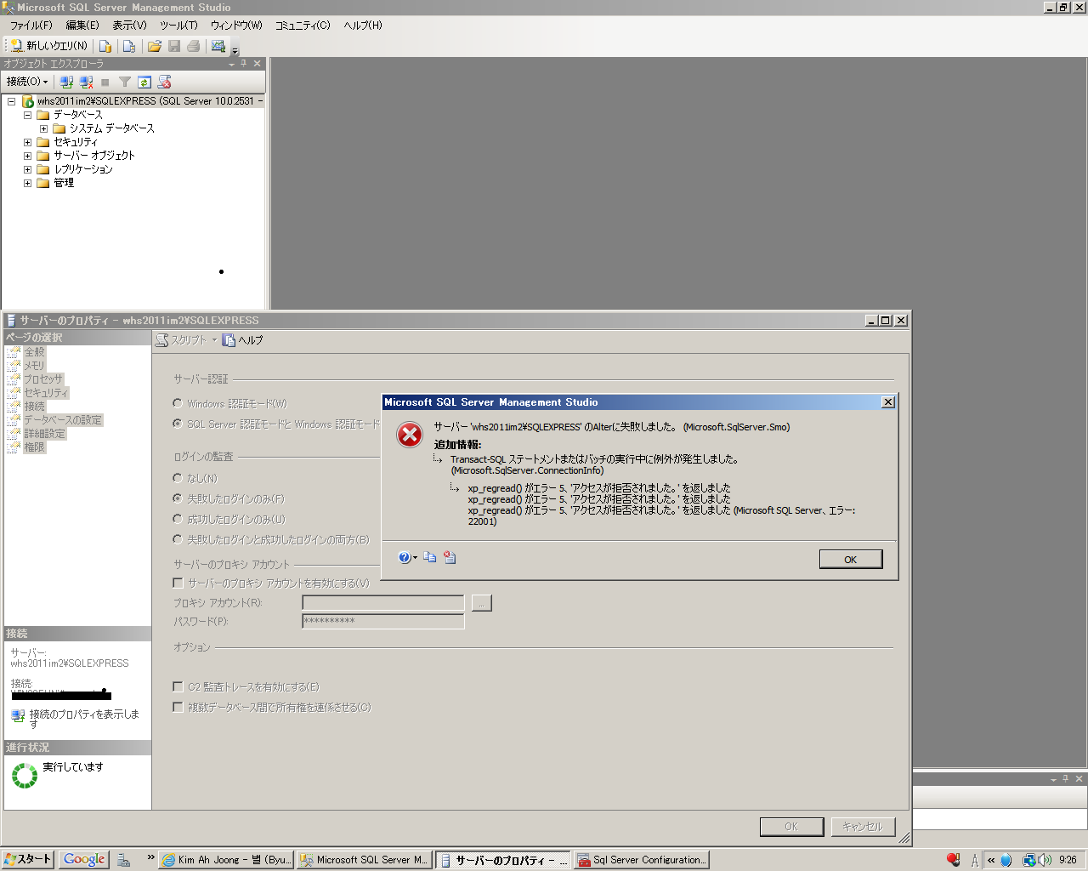Open the ファイル(F) menu
Image resolution: width=1088 pixels, height=871 pixels.
point(31,26)
